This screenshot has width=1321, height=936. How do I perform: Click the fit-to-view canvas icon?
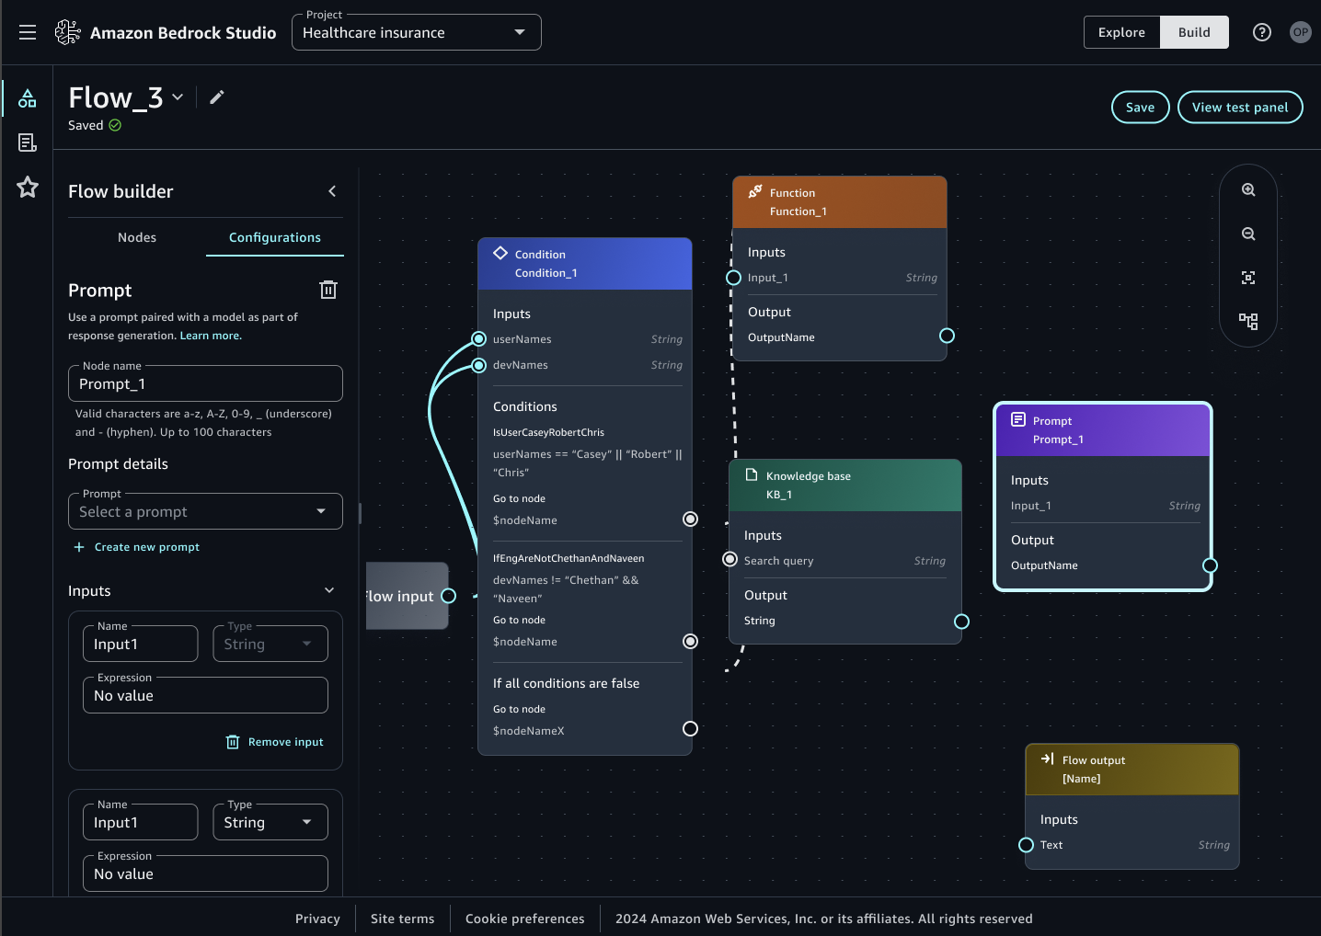pyautogui.click(x=1248, y=278)
